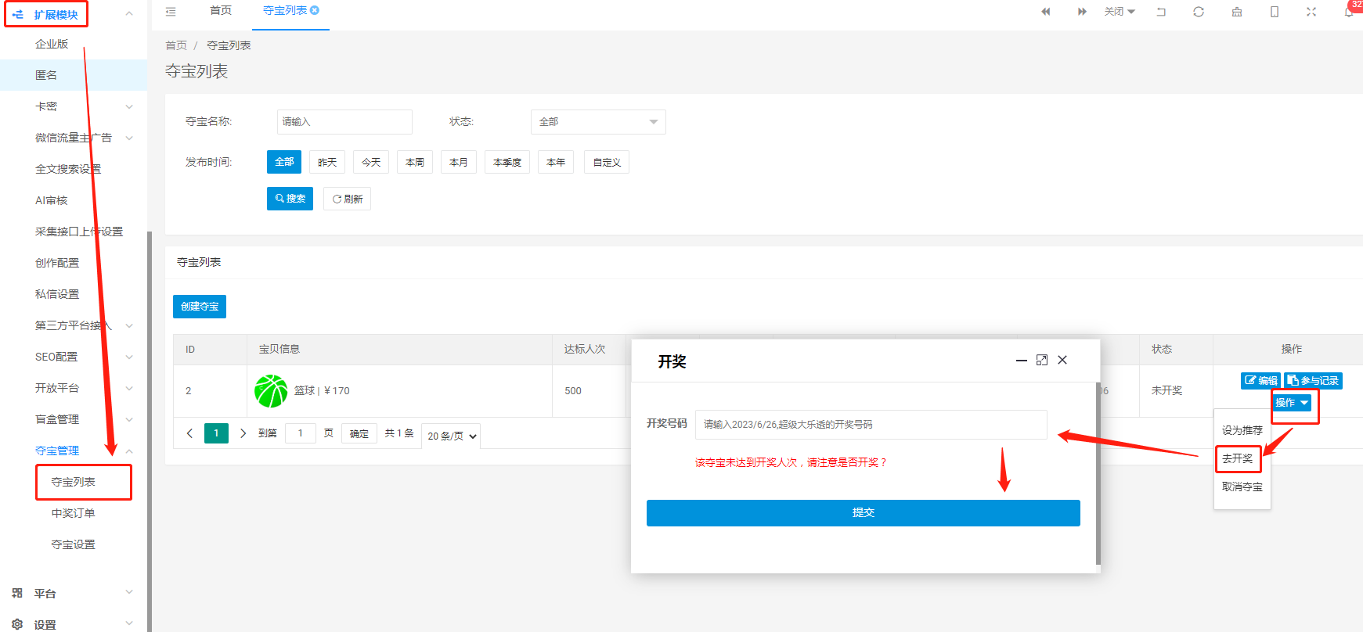
Task: Go to the previous page with the left arrow
Action: pyautogui.click(x=189, y=433)
